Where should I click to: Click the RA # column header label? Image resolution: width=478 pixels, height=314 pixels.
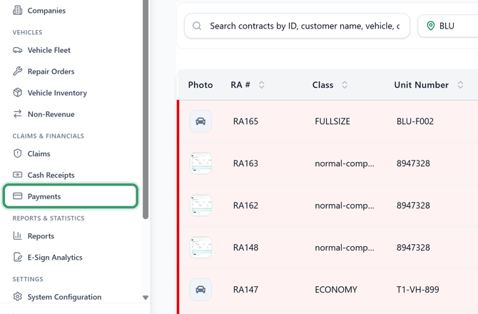(x=240, y=85)
